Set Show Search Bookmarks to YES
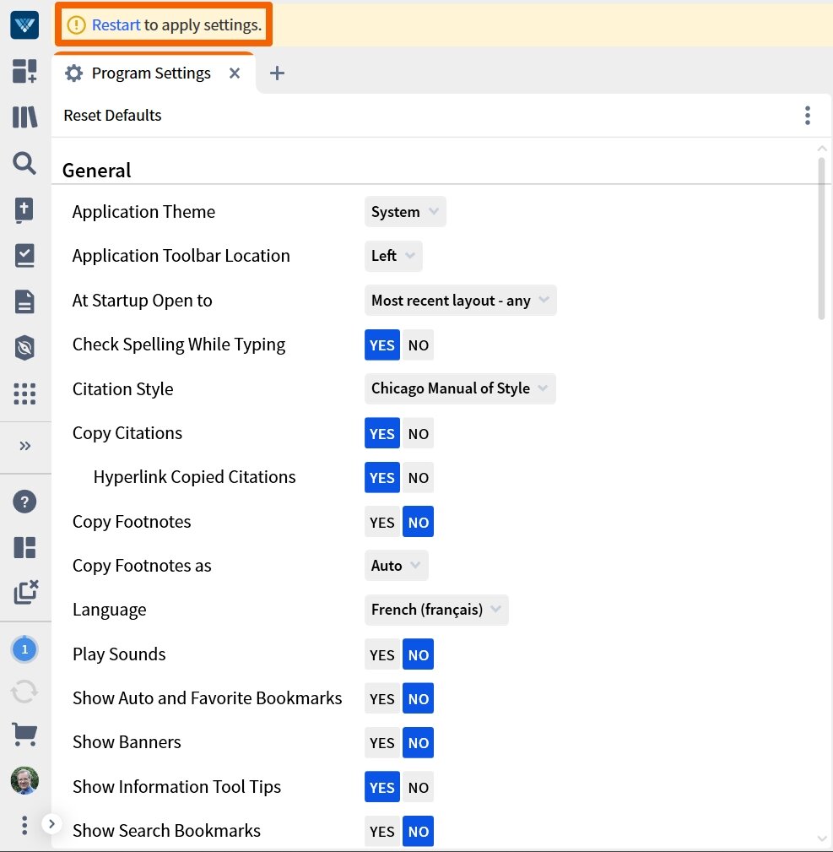Viewport: 833px width, 852px height. click(382, 832)
